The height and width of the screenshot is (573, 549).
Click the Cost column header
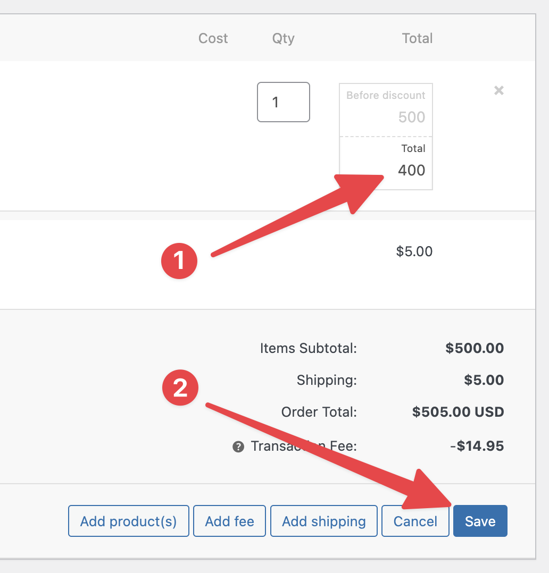(x=213, y=38)
